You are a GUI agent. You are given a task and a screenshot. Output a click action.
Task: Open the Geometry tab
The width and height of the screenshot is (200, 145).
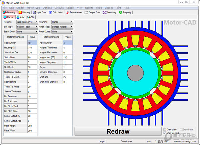tap(9, 12)
